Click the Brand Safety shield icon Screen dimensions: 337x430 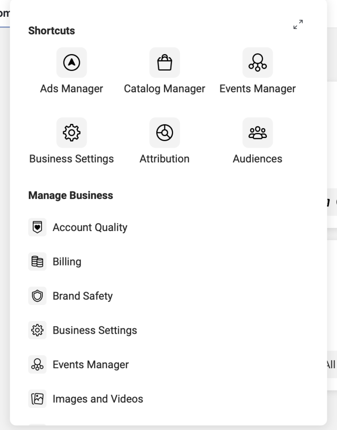pos(37,296)
